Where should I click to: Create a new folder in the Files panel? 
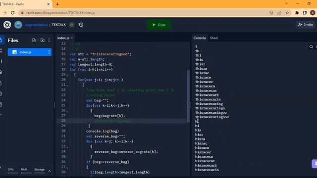[43, 40]
